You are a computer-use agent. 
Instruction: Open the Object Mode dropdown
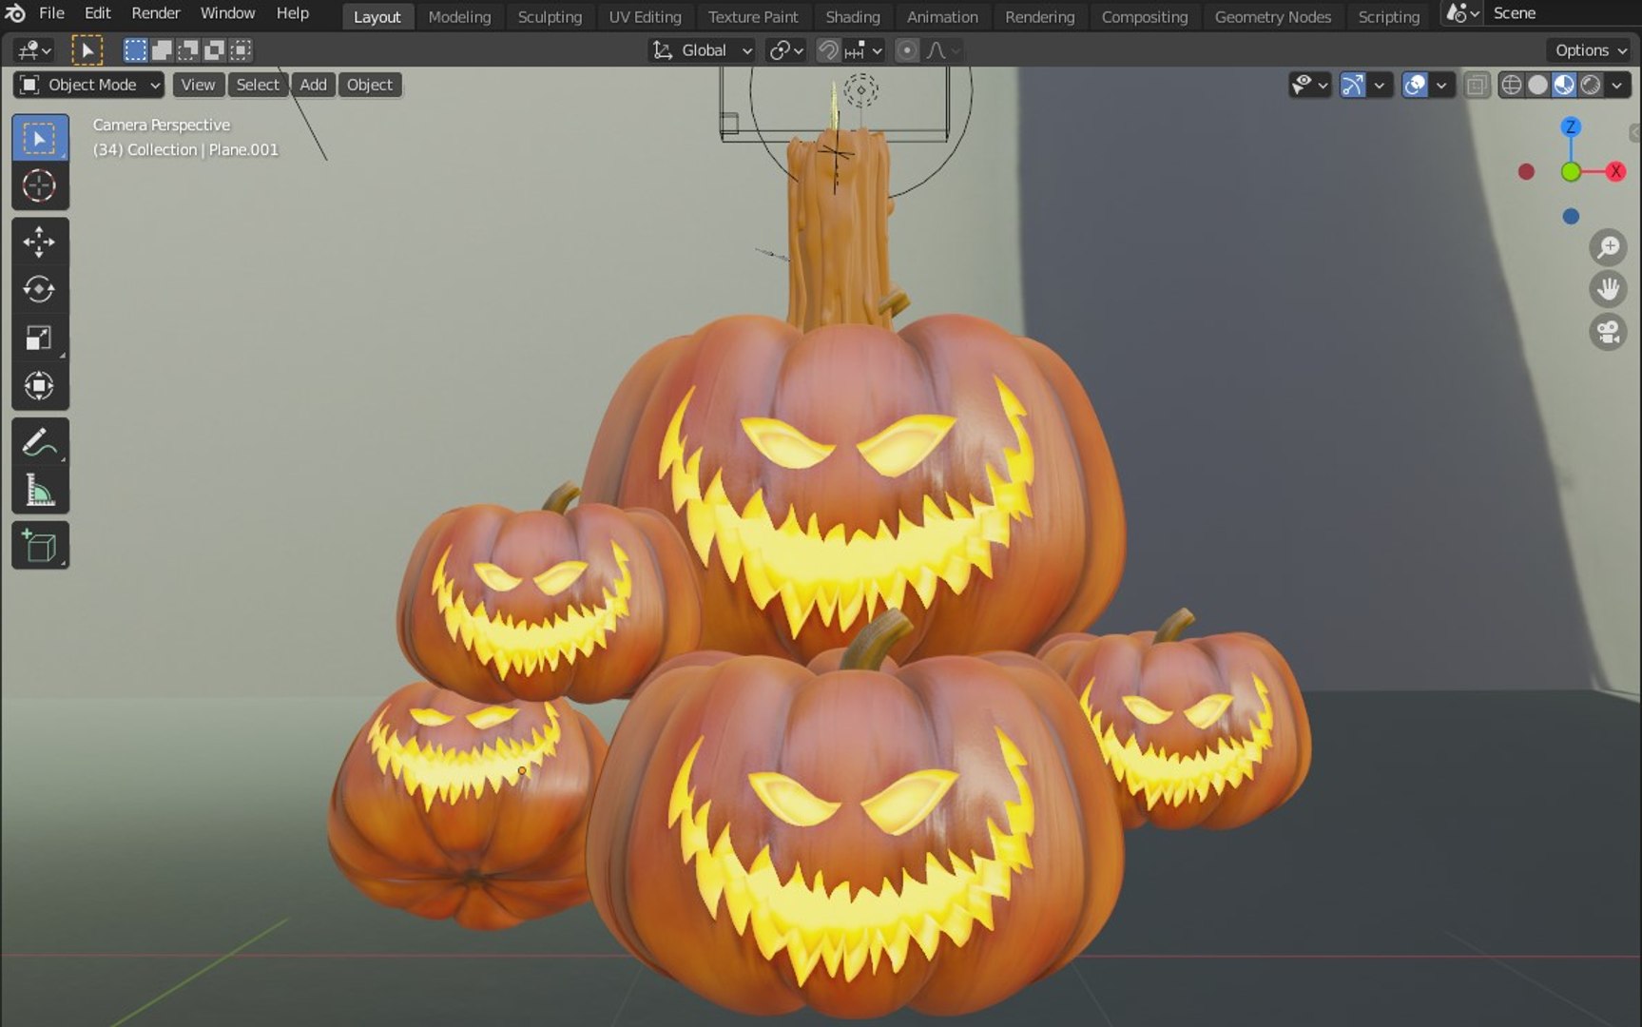click(x=88, y=85)
